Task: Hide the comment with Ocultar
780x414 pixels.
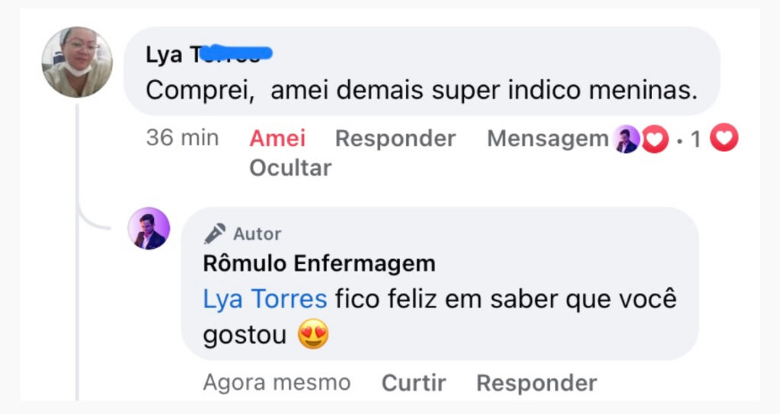Action: tap(290, 167)
